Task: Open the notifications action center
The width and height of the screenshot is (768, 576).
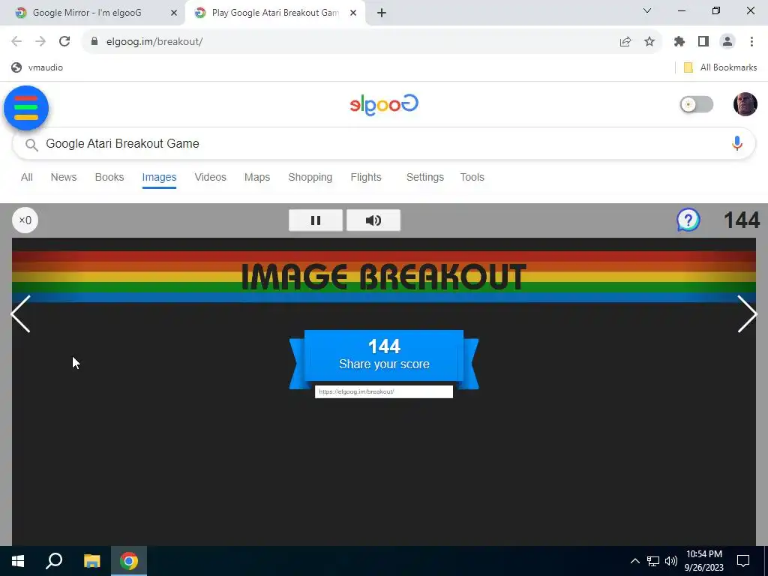Action: pos(743,561)
